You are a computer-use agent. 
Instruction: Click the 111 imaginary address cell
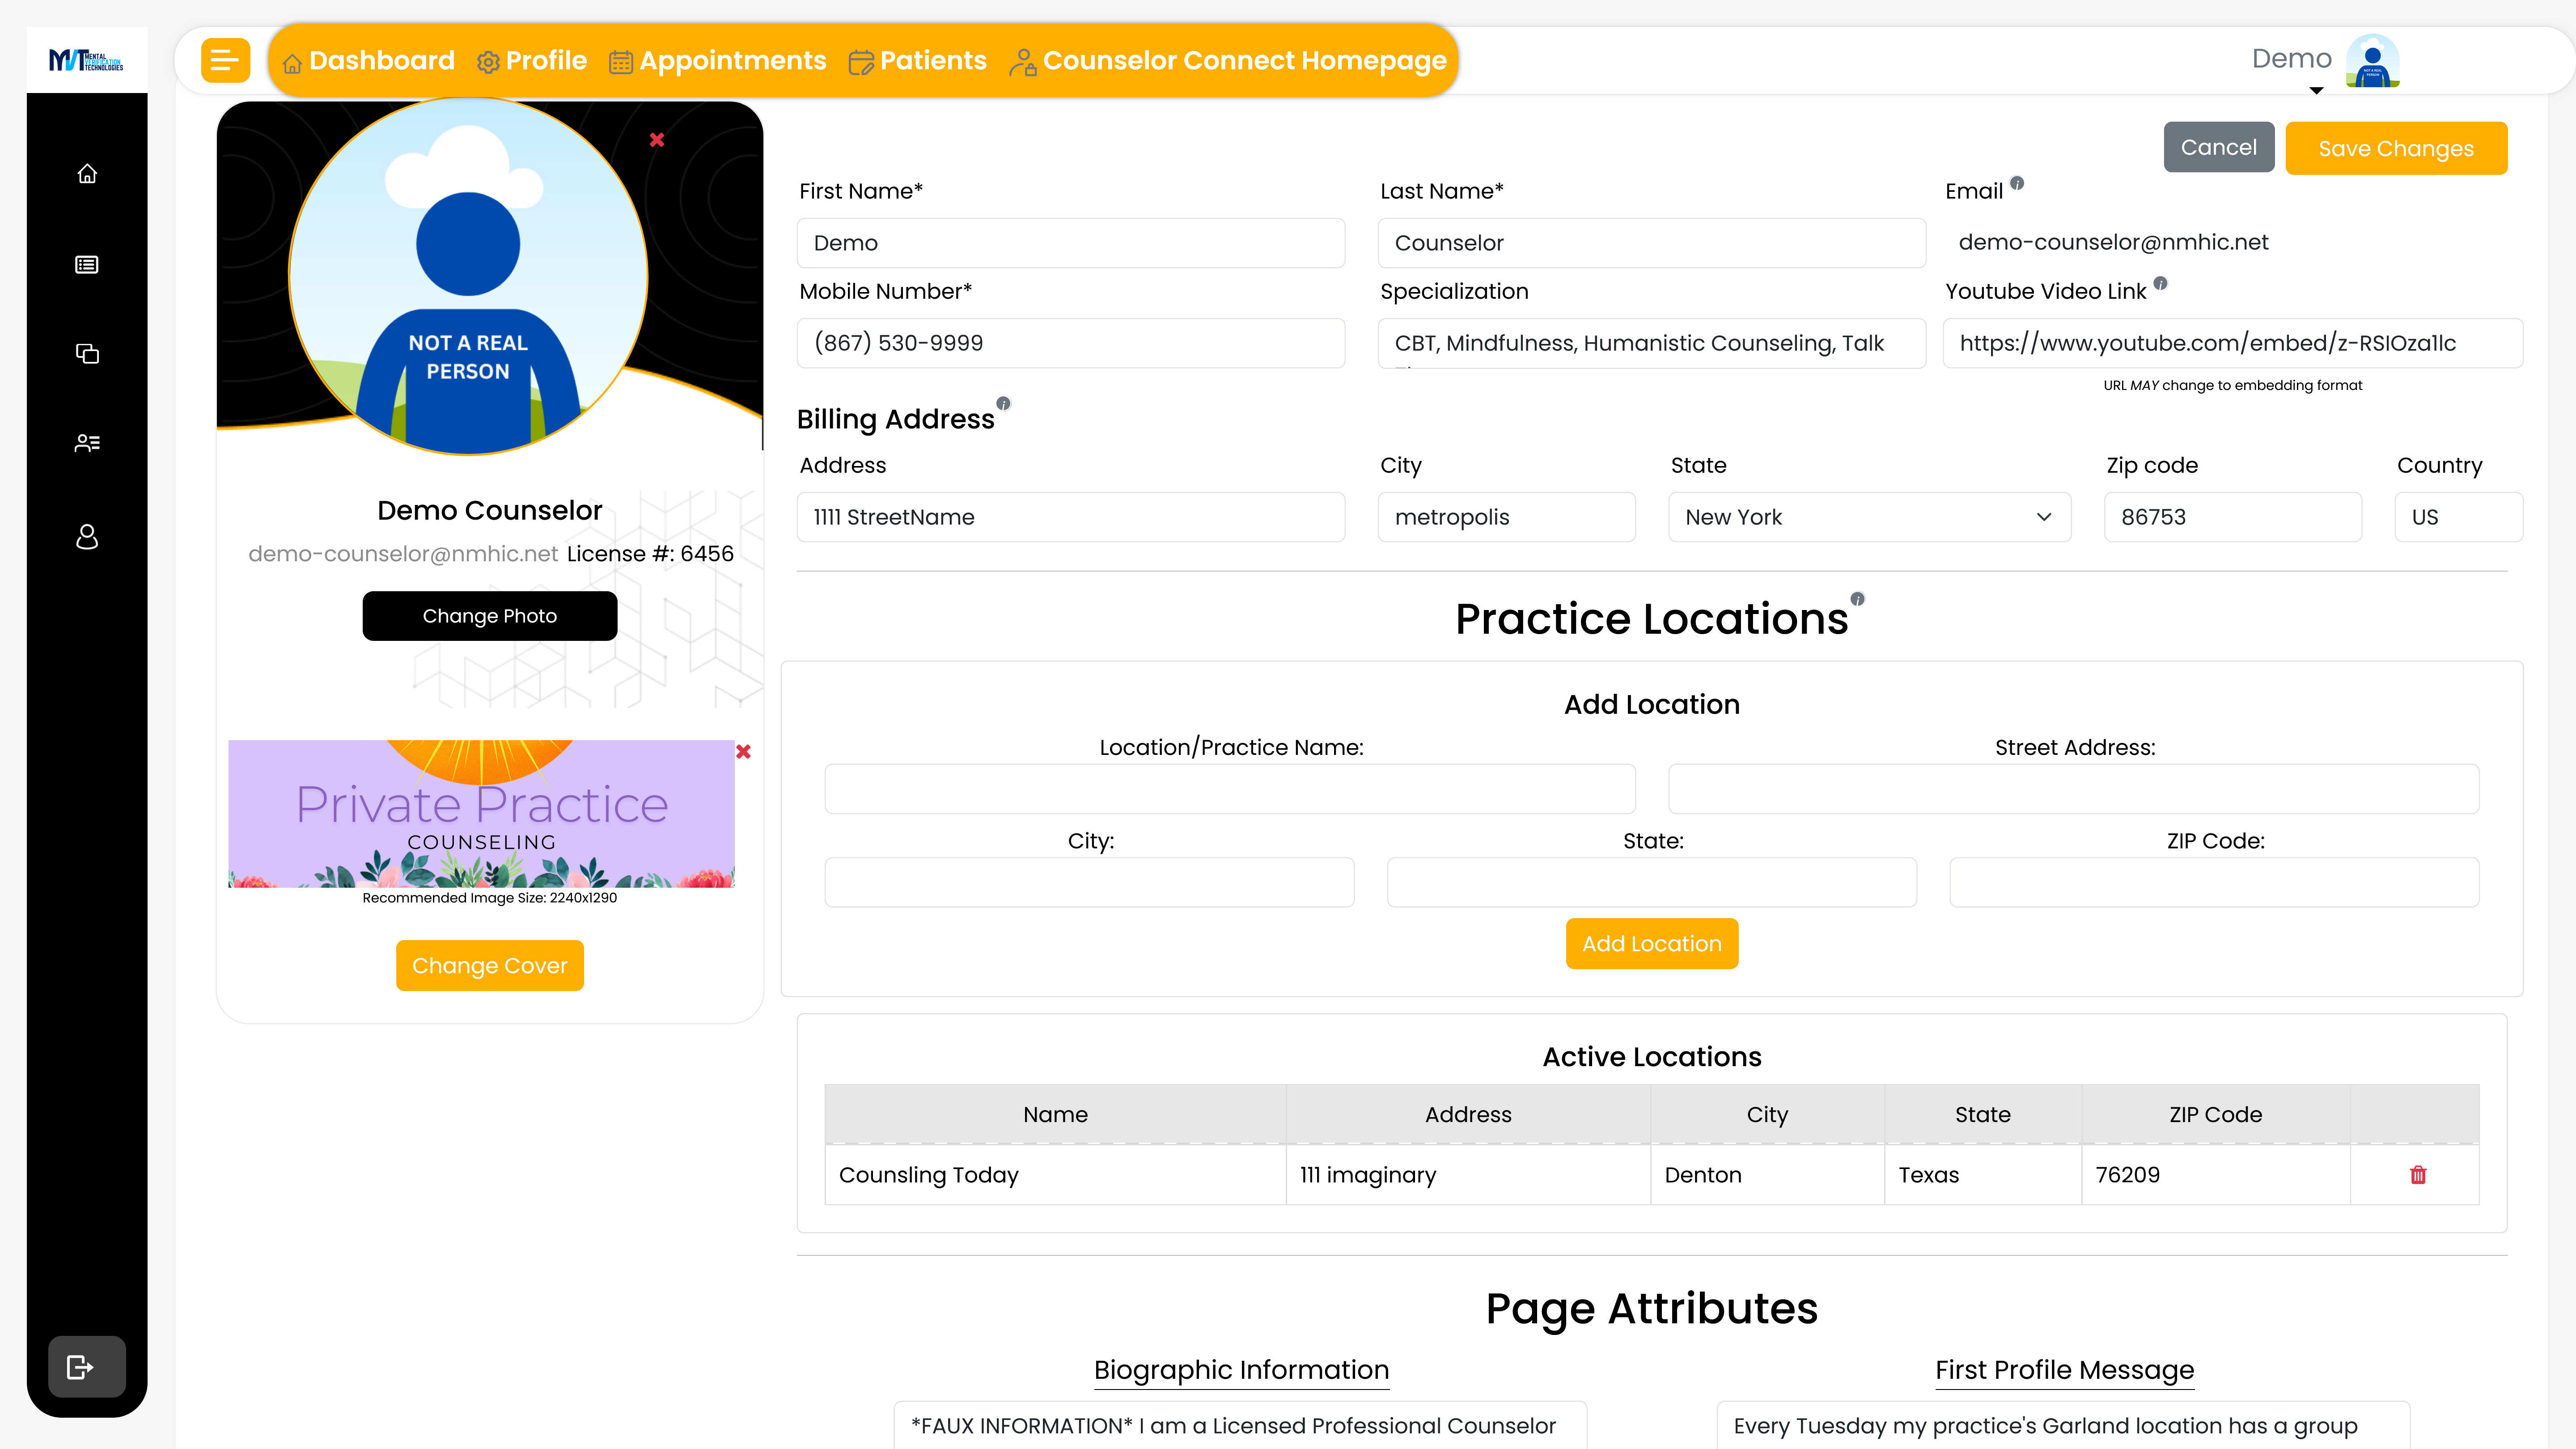[x=1468, y=1174]
